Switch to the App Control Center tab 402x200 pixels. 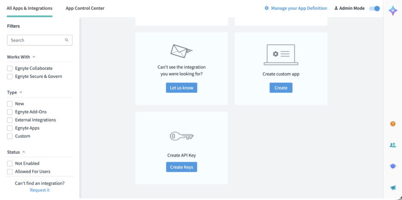[x=85, y=8]
